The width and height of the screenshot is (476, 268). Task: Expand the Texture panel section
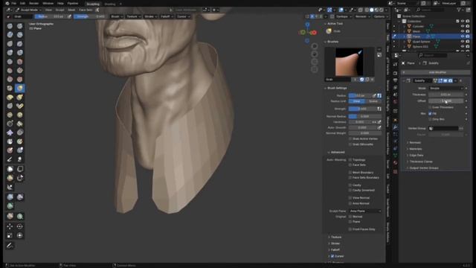pyautogui.click(x=335, y=237)
